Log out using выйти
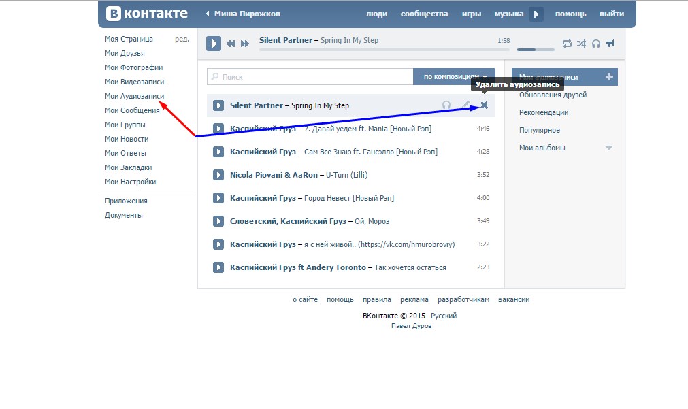 (x=612, y=14)
